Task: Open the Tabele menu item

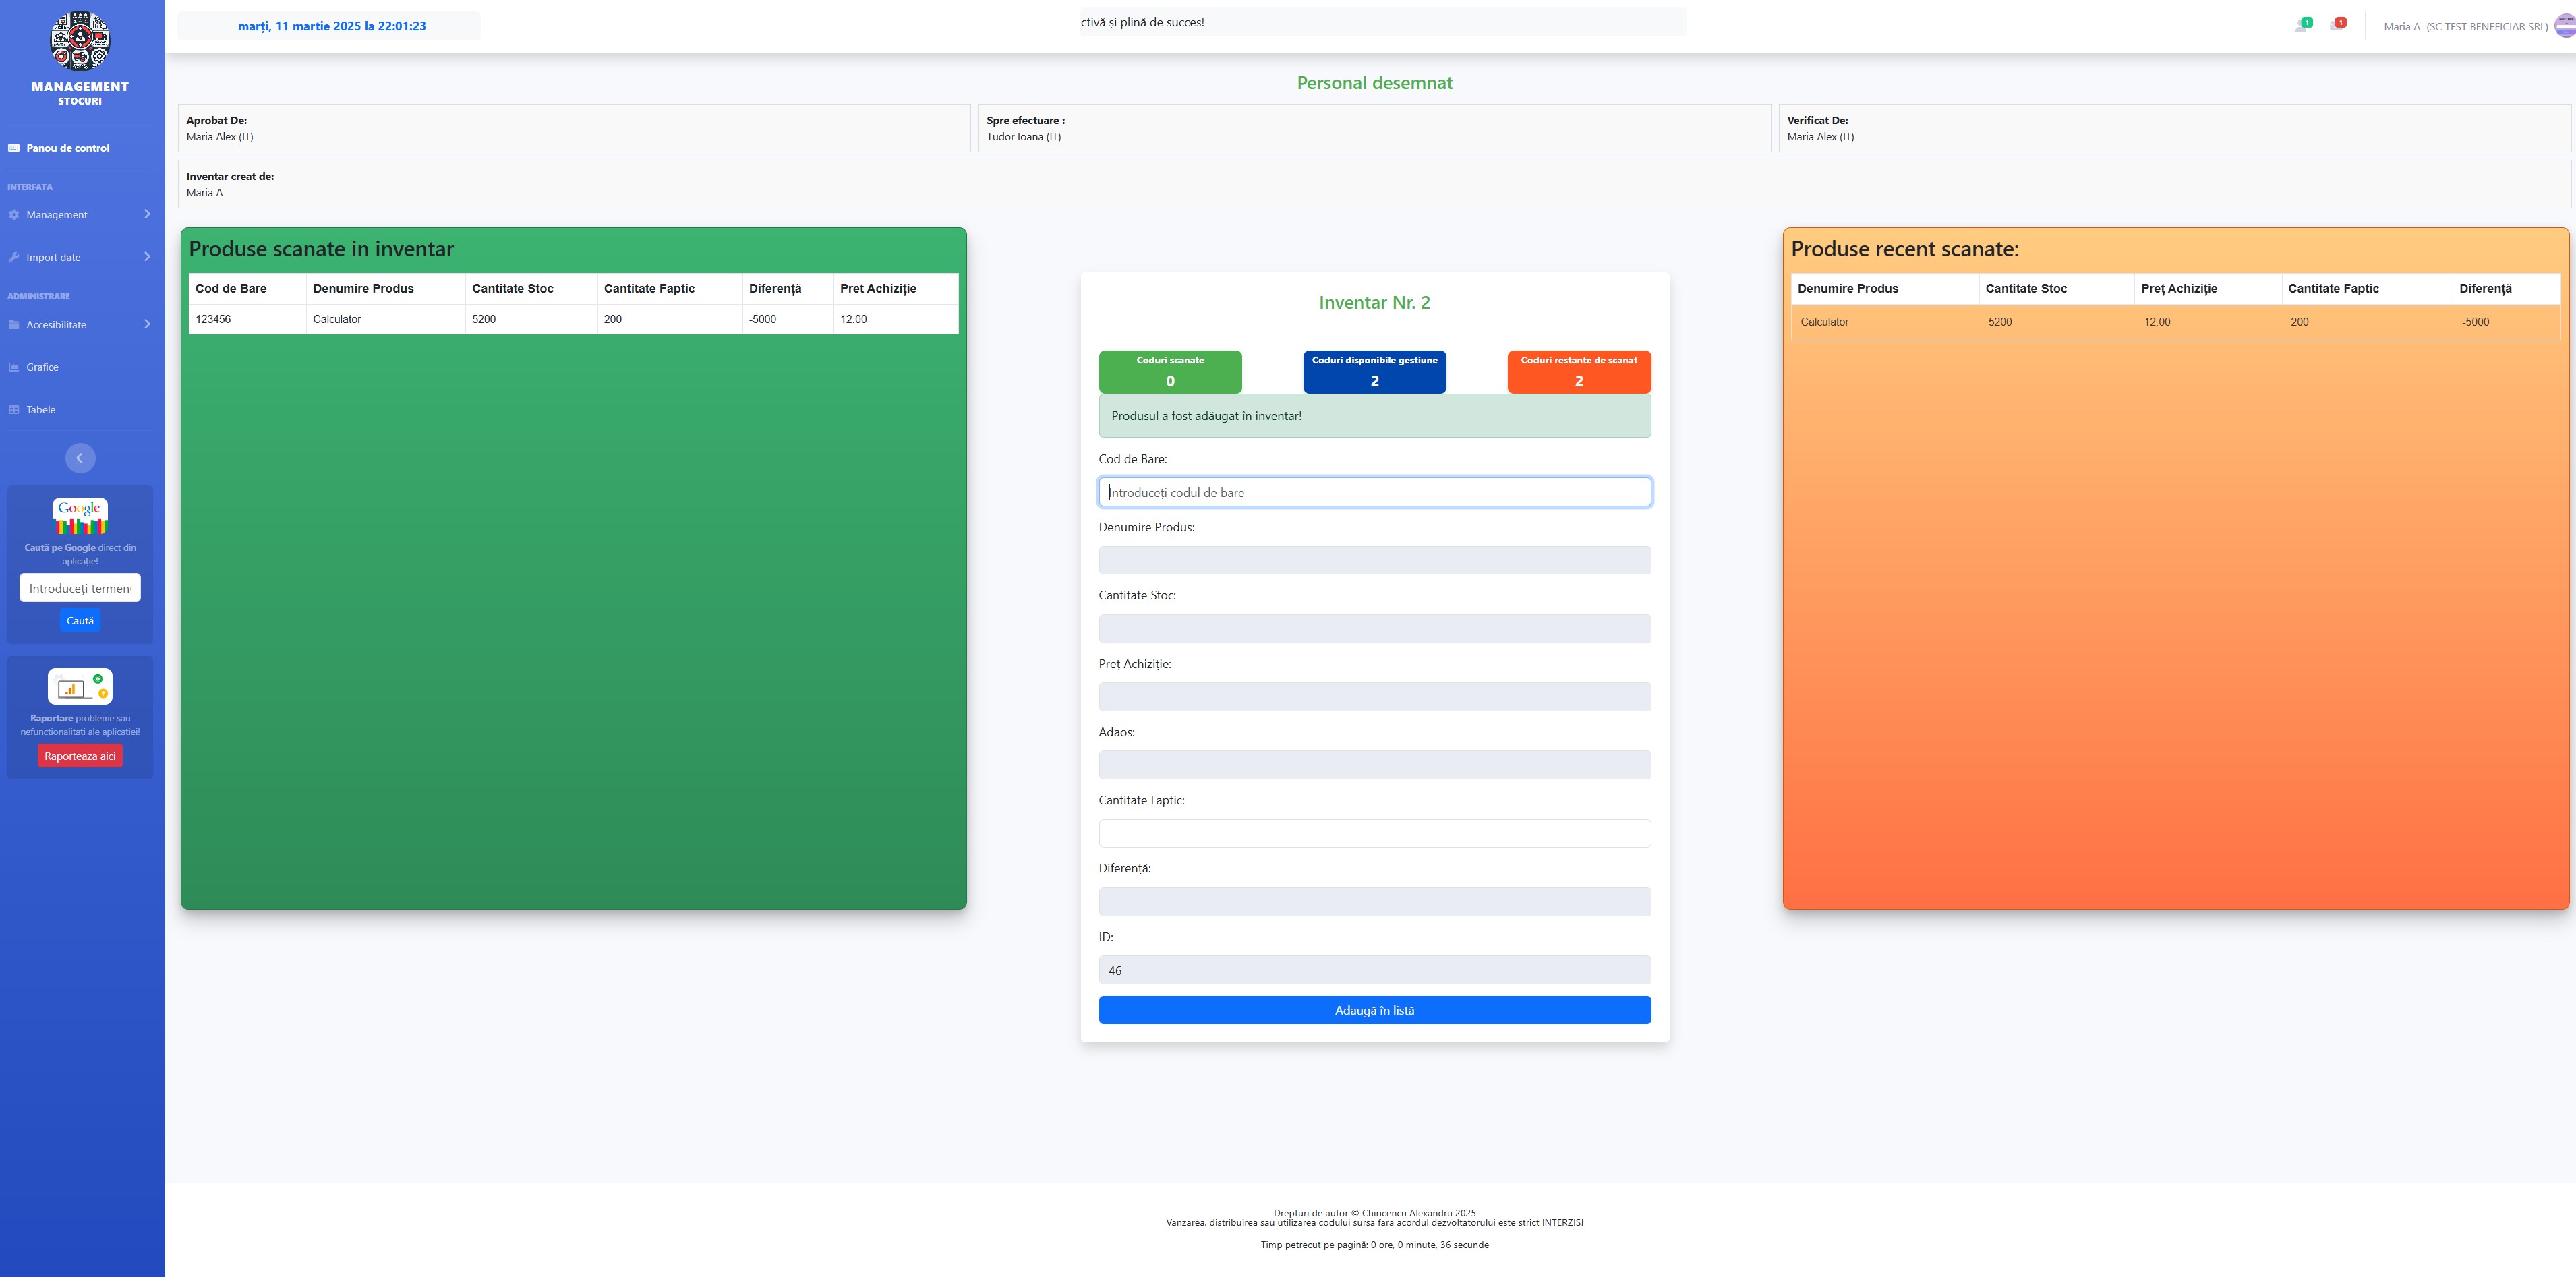Action: click(41, 410)
